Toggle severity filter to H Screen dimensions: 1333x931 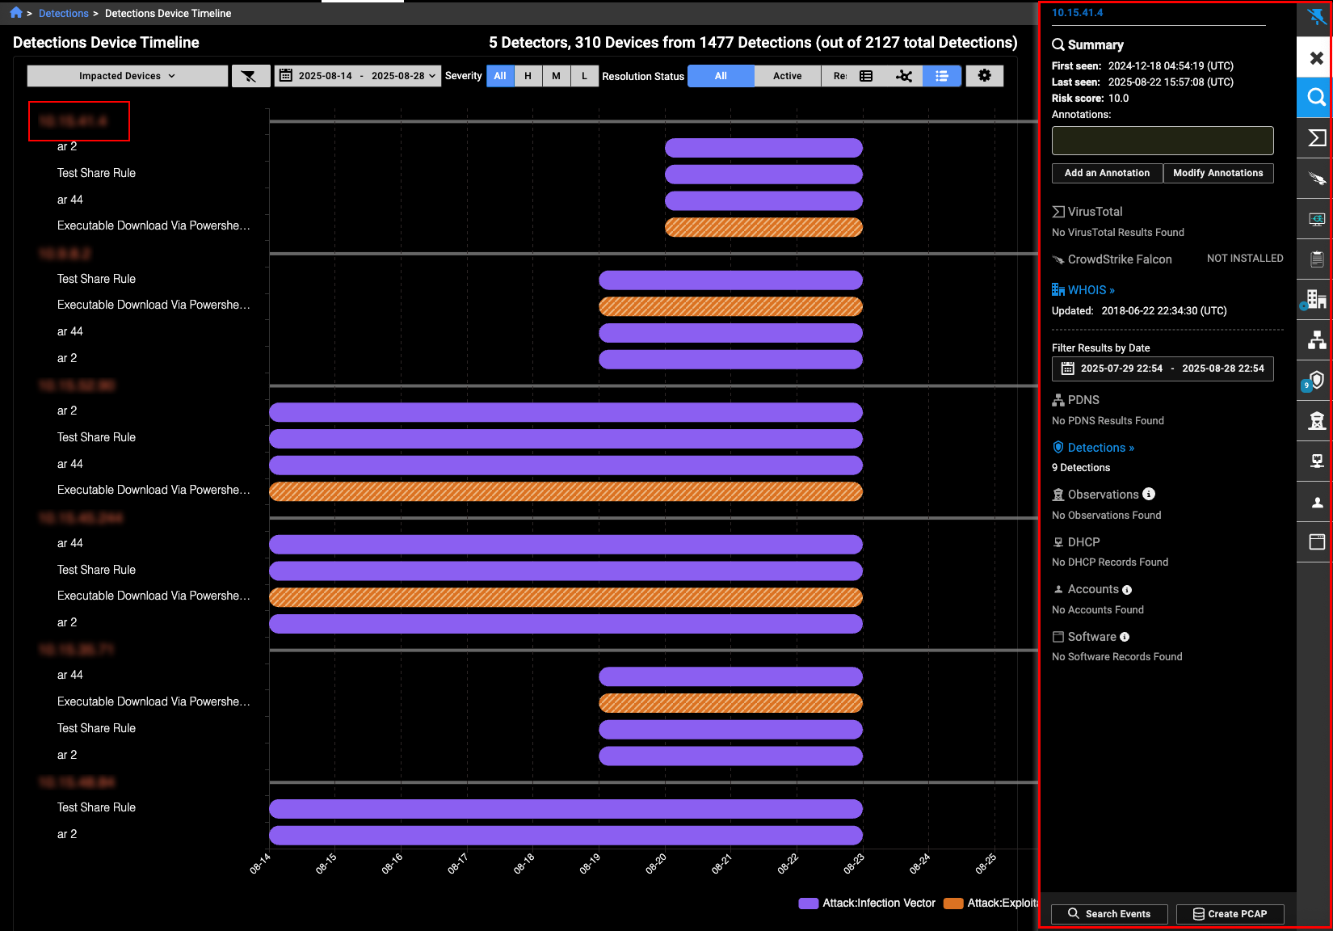point(528,76)
